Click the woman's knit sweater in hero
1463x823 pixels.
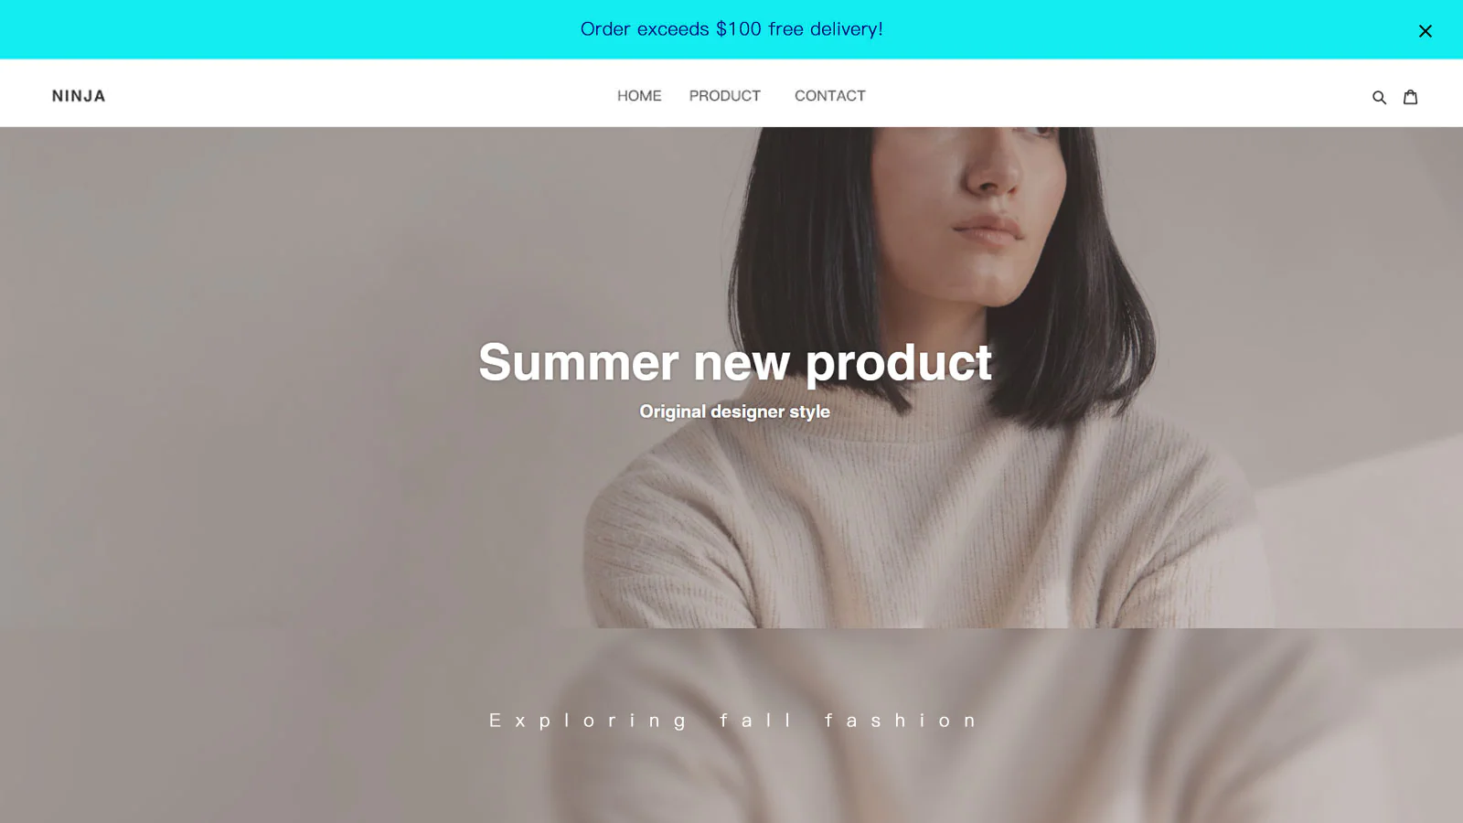[924, 530]
